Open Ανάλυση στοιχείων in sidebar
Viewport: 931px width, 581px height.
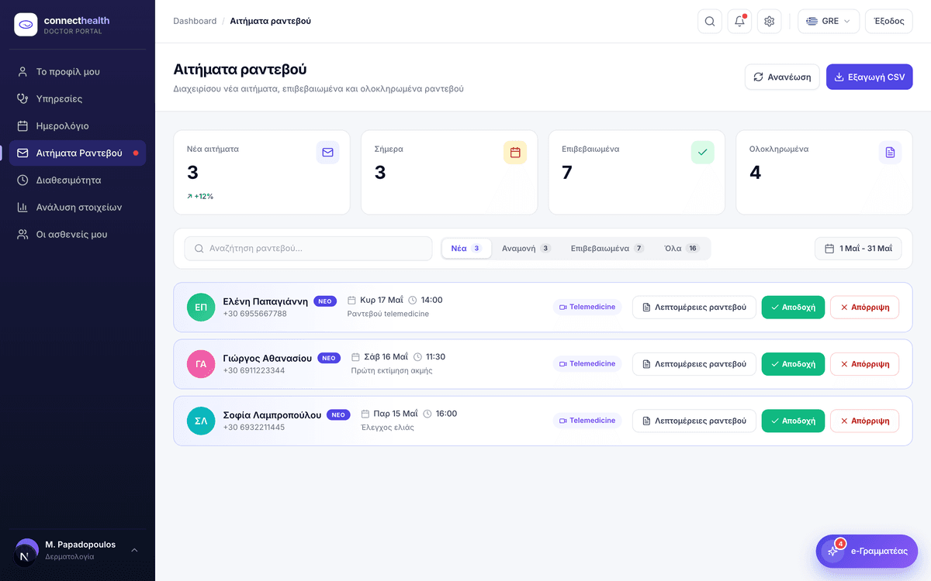tap(78, 207)
